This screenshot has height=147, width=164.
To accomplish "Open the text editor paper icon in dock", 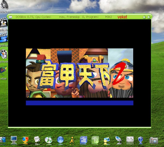I will pos(37,139).
